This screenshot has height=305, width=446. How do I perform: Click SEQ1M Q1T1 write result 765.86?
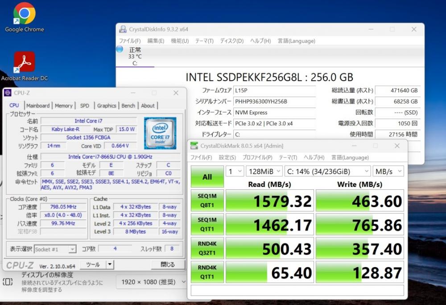pos(360,224)
